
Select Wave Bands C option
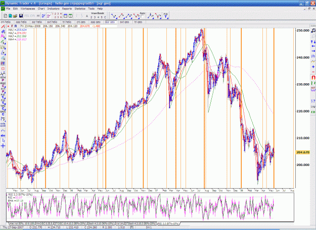(x=105, y=17)
